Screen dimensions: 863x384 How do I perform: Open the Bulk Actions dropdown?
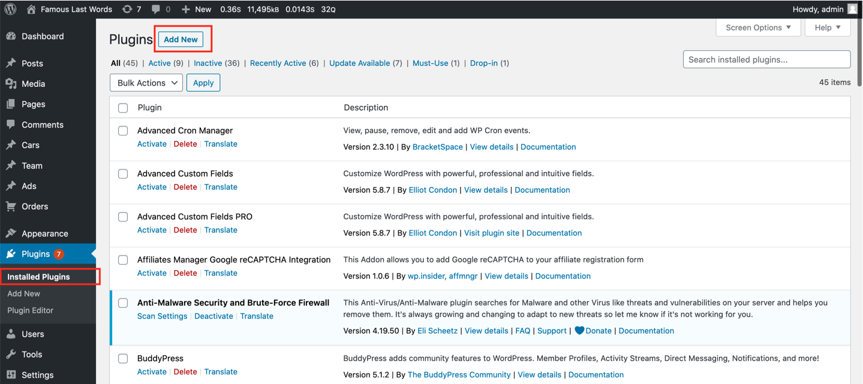tap(146, 83)
